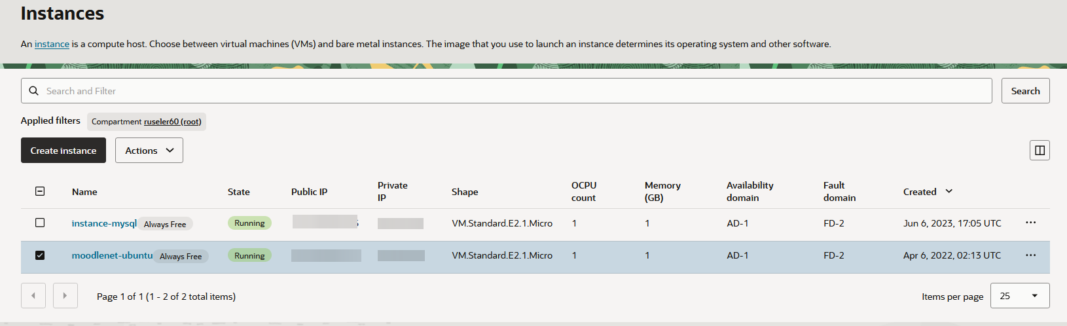
Task: Focus the Search and Filter field
Action: (x=511, y=91)
